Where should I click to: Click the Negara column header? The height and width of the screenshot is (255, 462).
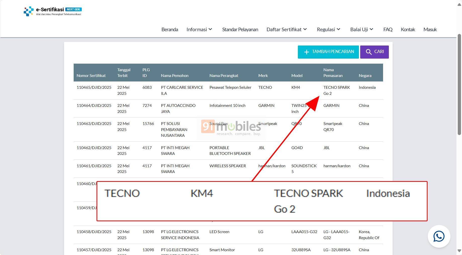[x=365, y=75]
